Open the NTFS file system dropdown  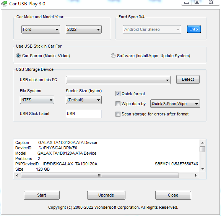pyautogui.click(x=37, y=100)
